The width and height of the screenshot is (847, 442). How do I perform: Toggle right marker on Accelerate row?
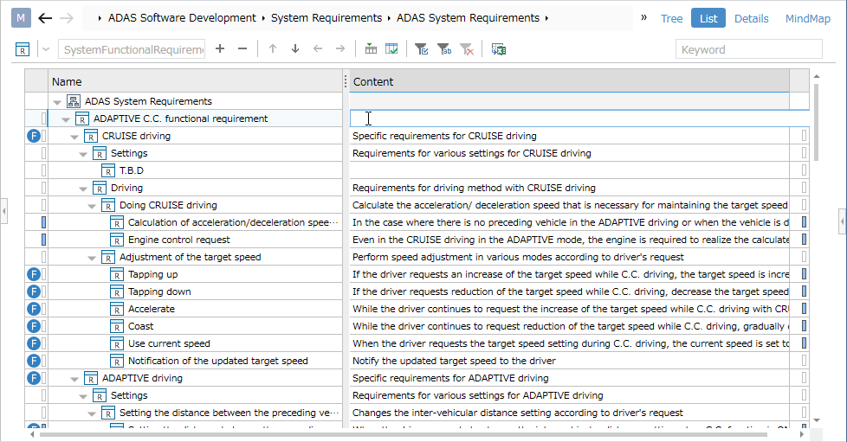tap(805, 309)
